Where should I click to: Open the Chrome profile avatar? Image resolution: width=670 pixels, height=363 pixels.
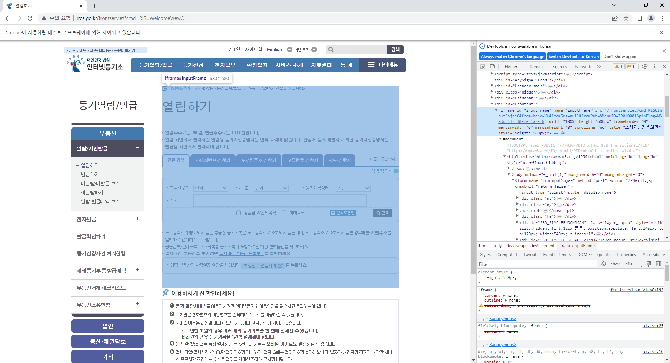point(651,18)
